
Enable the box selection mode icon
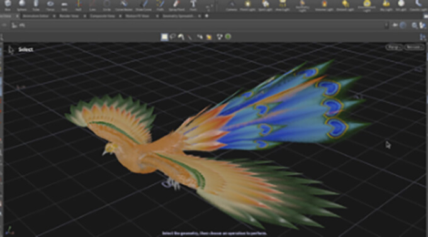click(x=164, y=37)
